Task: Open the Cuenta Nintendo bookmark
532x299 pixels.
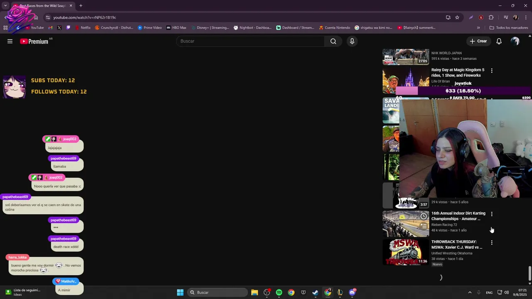Action: pos(334,28)
